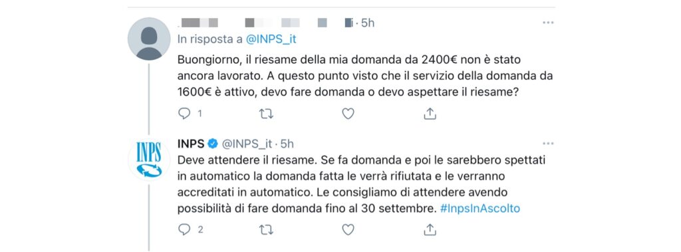
Task: Open the 5h timestamp on user's tweet
Action: (x=367, y=23)
